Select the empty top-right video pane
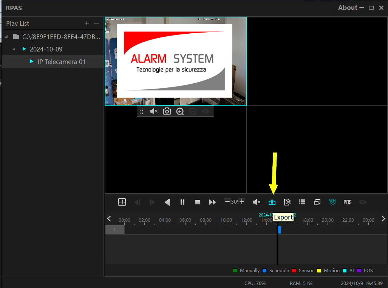This screenshot has width=388, height=288. tap(317, 61)
